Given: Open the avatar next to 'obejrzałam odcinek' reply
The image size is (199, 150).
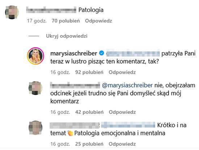Looking at the screenshot, I should (x=36, y=88).
